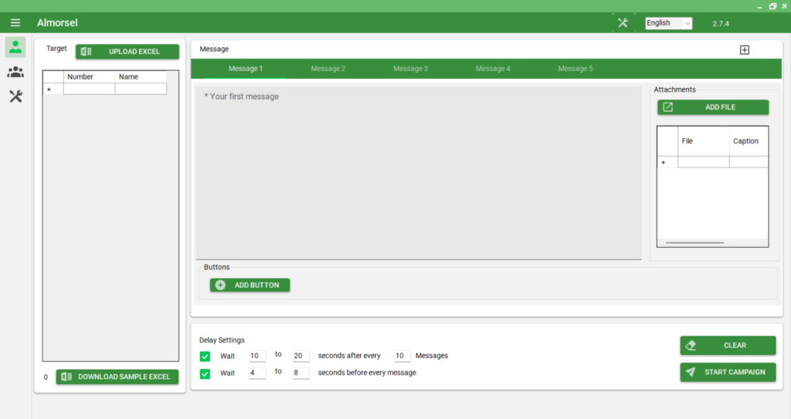This screenshot has height=419, width=791.
Task: Restore the window using restore button
Action: coord(772,6)
